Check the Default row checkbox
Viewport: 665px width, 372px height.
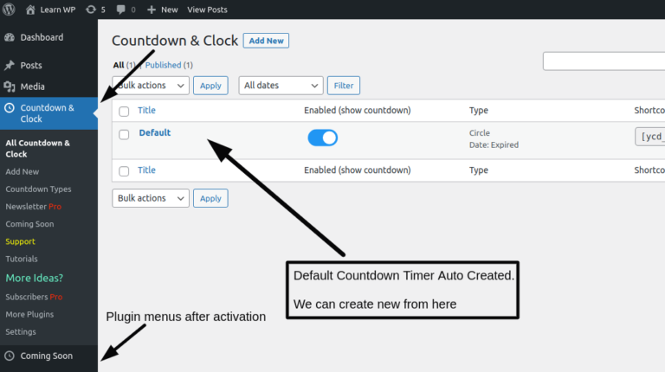click(124, 134)
